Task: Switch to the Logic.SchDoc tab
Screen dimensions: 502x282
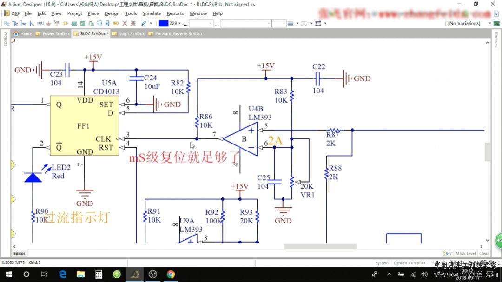Action: pyautogui.click(x=129, y=33)
